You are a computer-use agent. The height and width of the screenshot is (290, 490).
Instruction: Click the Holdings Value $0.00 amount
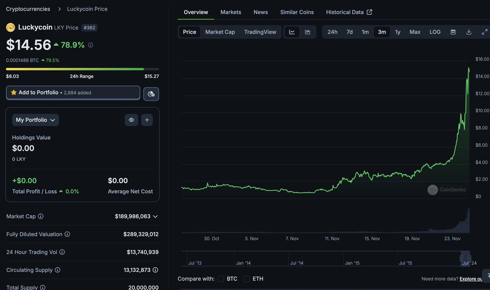[23, 148]
